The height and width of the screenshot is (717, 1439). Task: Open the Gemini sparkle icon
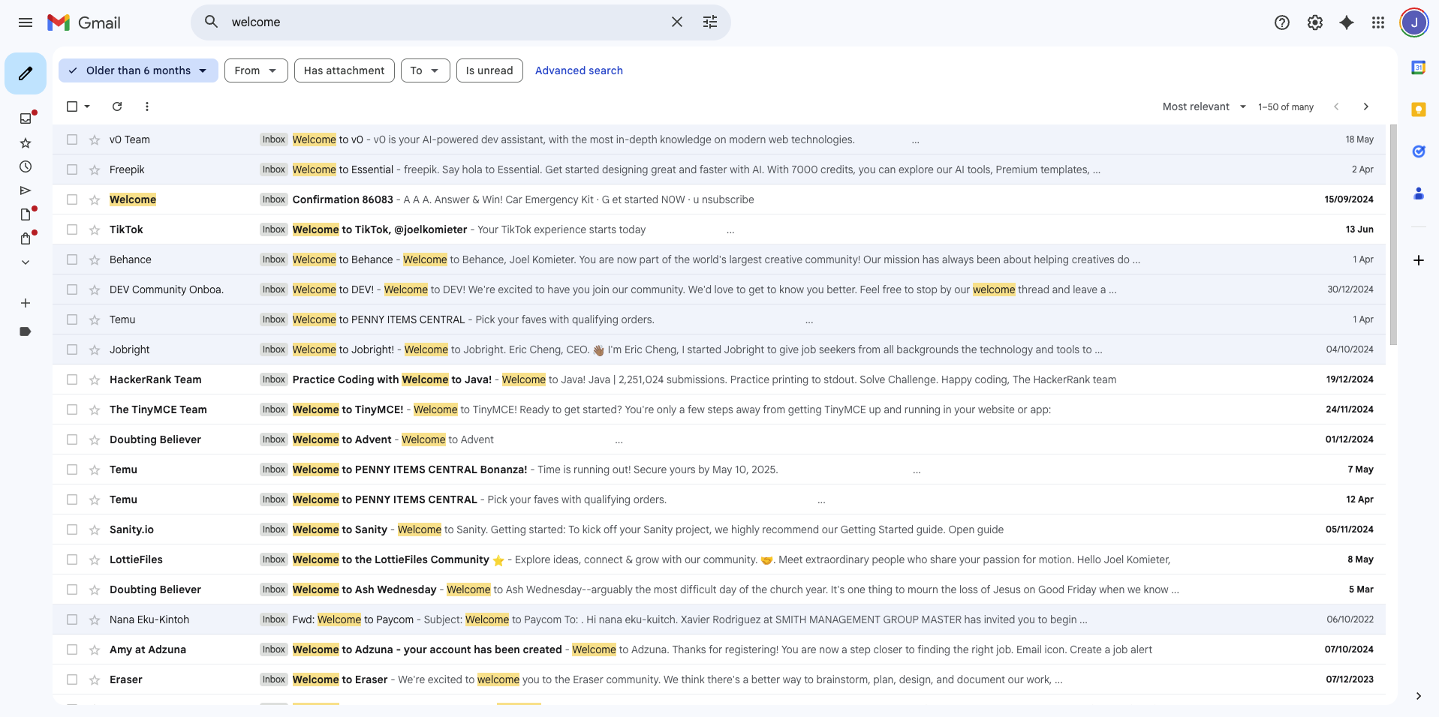point(1347,22)
